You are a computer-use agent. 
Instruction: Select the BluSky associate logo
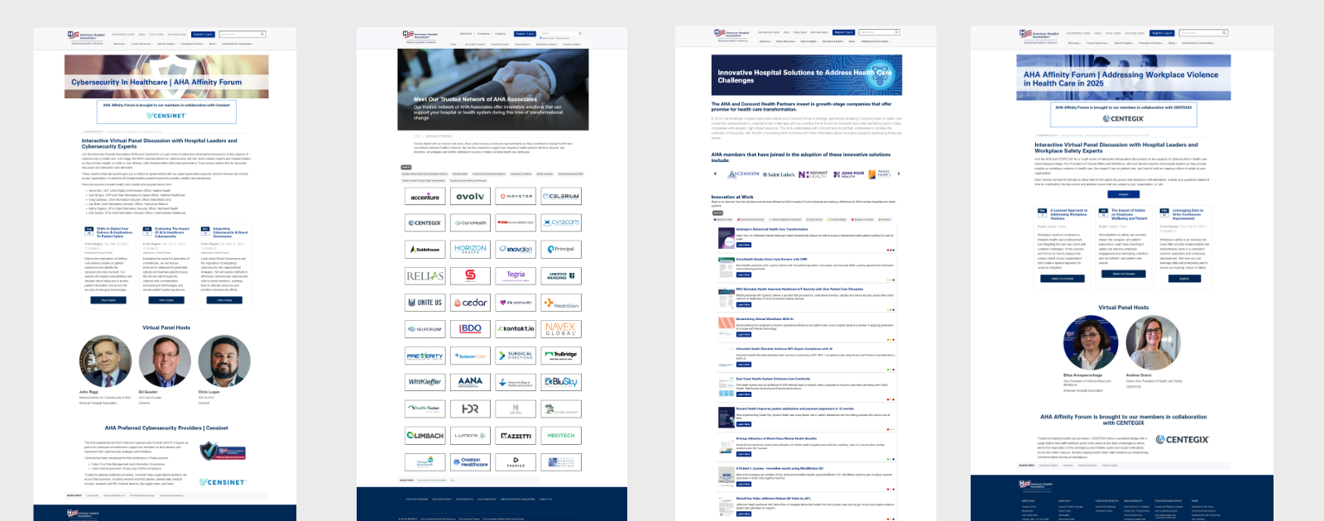[x=561, y=381]
